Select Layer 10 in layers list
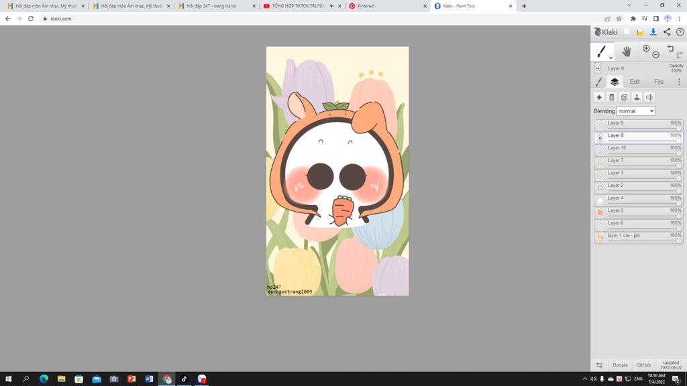 point(639,149)
